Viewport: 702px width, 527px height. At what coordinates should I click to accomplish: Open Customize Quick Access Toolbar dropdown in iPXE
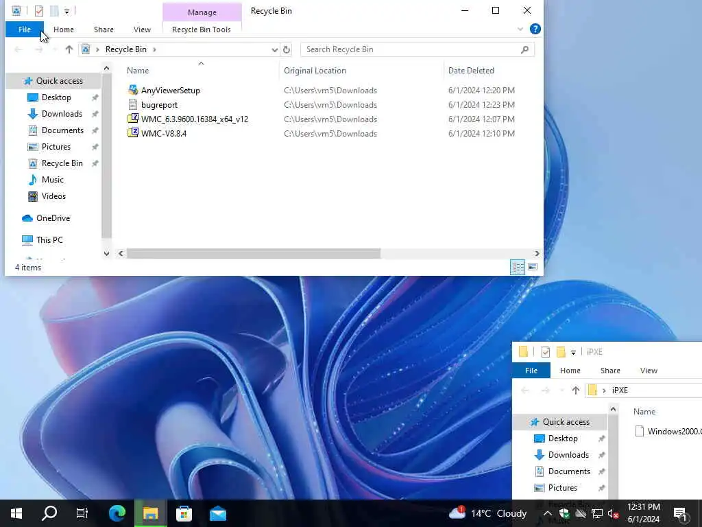click(573, 353)
